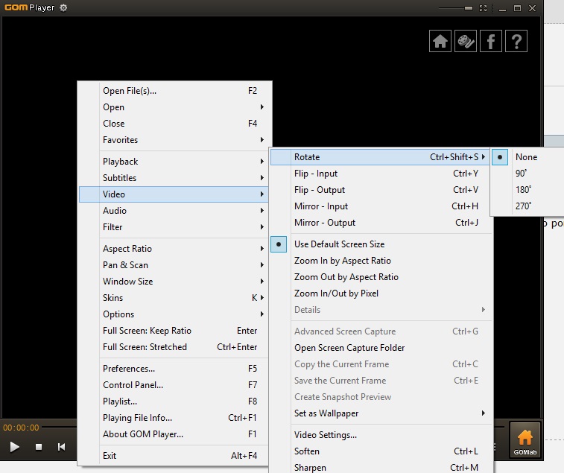Open Screen Capture Folder
The image size is (564, 473).
(x=381, y=348)
